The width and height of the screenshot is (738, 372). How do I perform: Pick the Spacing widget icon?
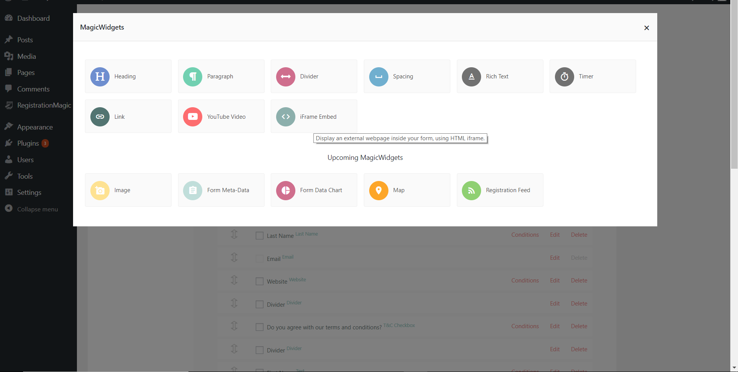click(379, 76)
